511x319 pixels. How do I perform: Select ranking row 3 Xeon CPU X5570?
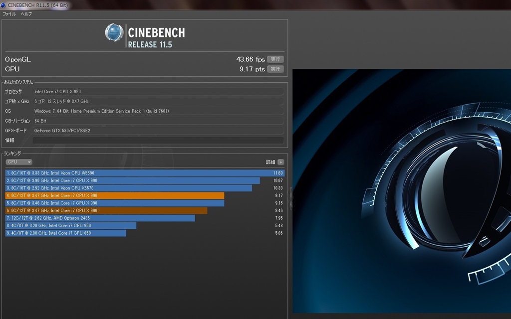click(145, 188)
